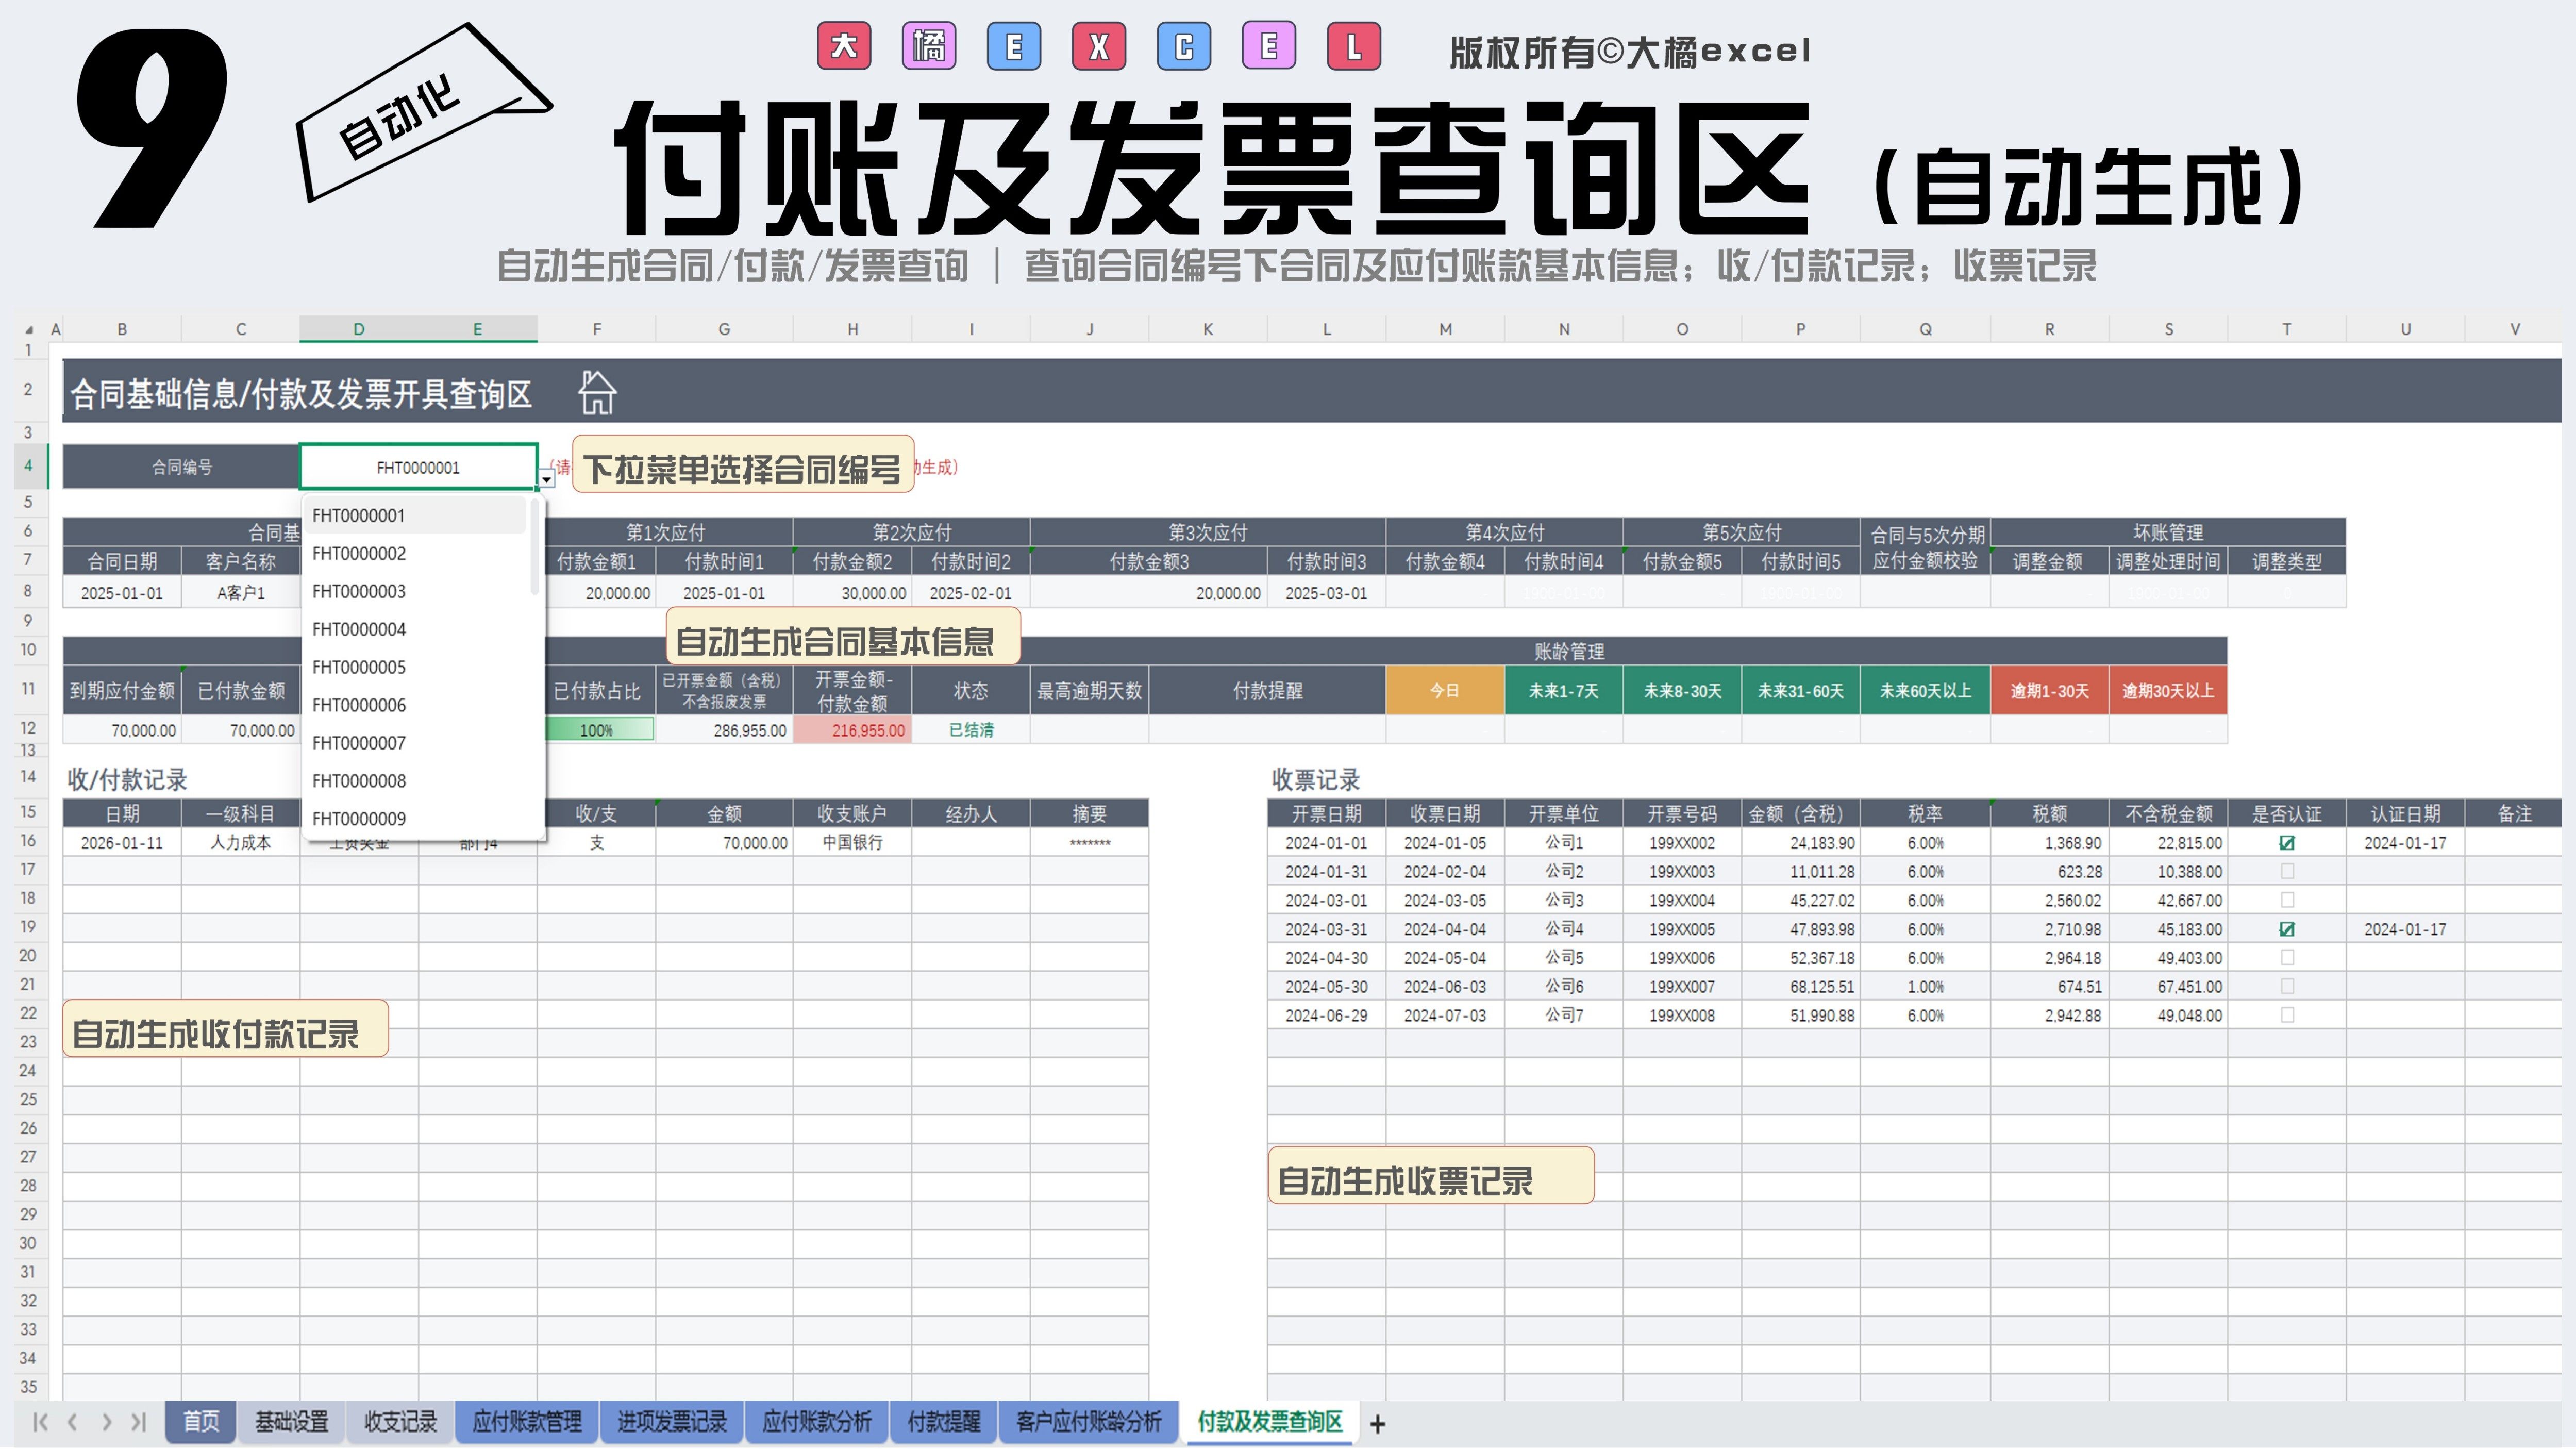This screenshot has width=2576, height=1449.
Task: Select FHT0000005 from dropdown list
Action: point(359,667)
